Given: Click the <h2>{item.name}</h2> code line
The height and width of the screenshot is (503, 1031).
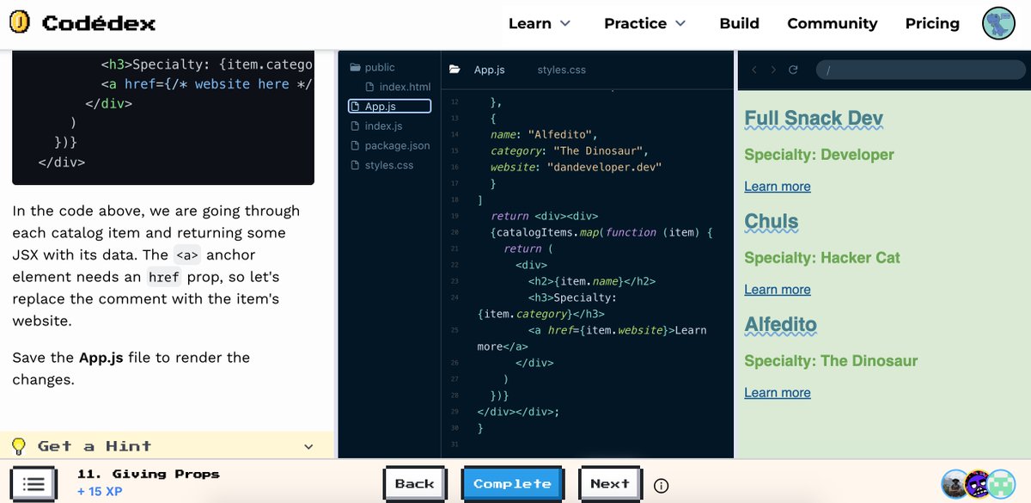Looking at the screenshot, I should tap(592, 281).
